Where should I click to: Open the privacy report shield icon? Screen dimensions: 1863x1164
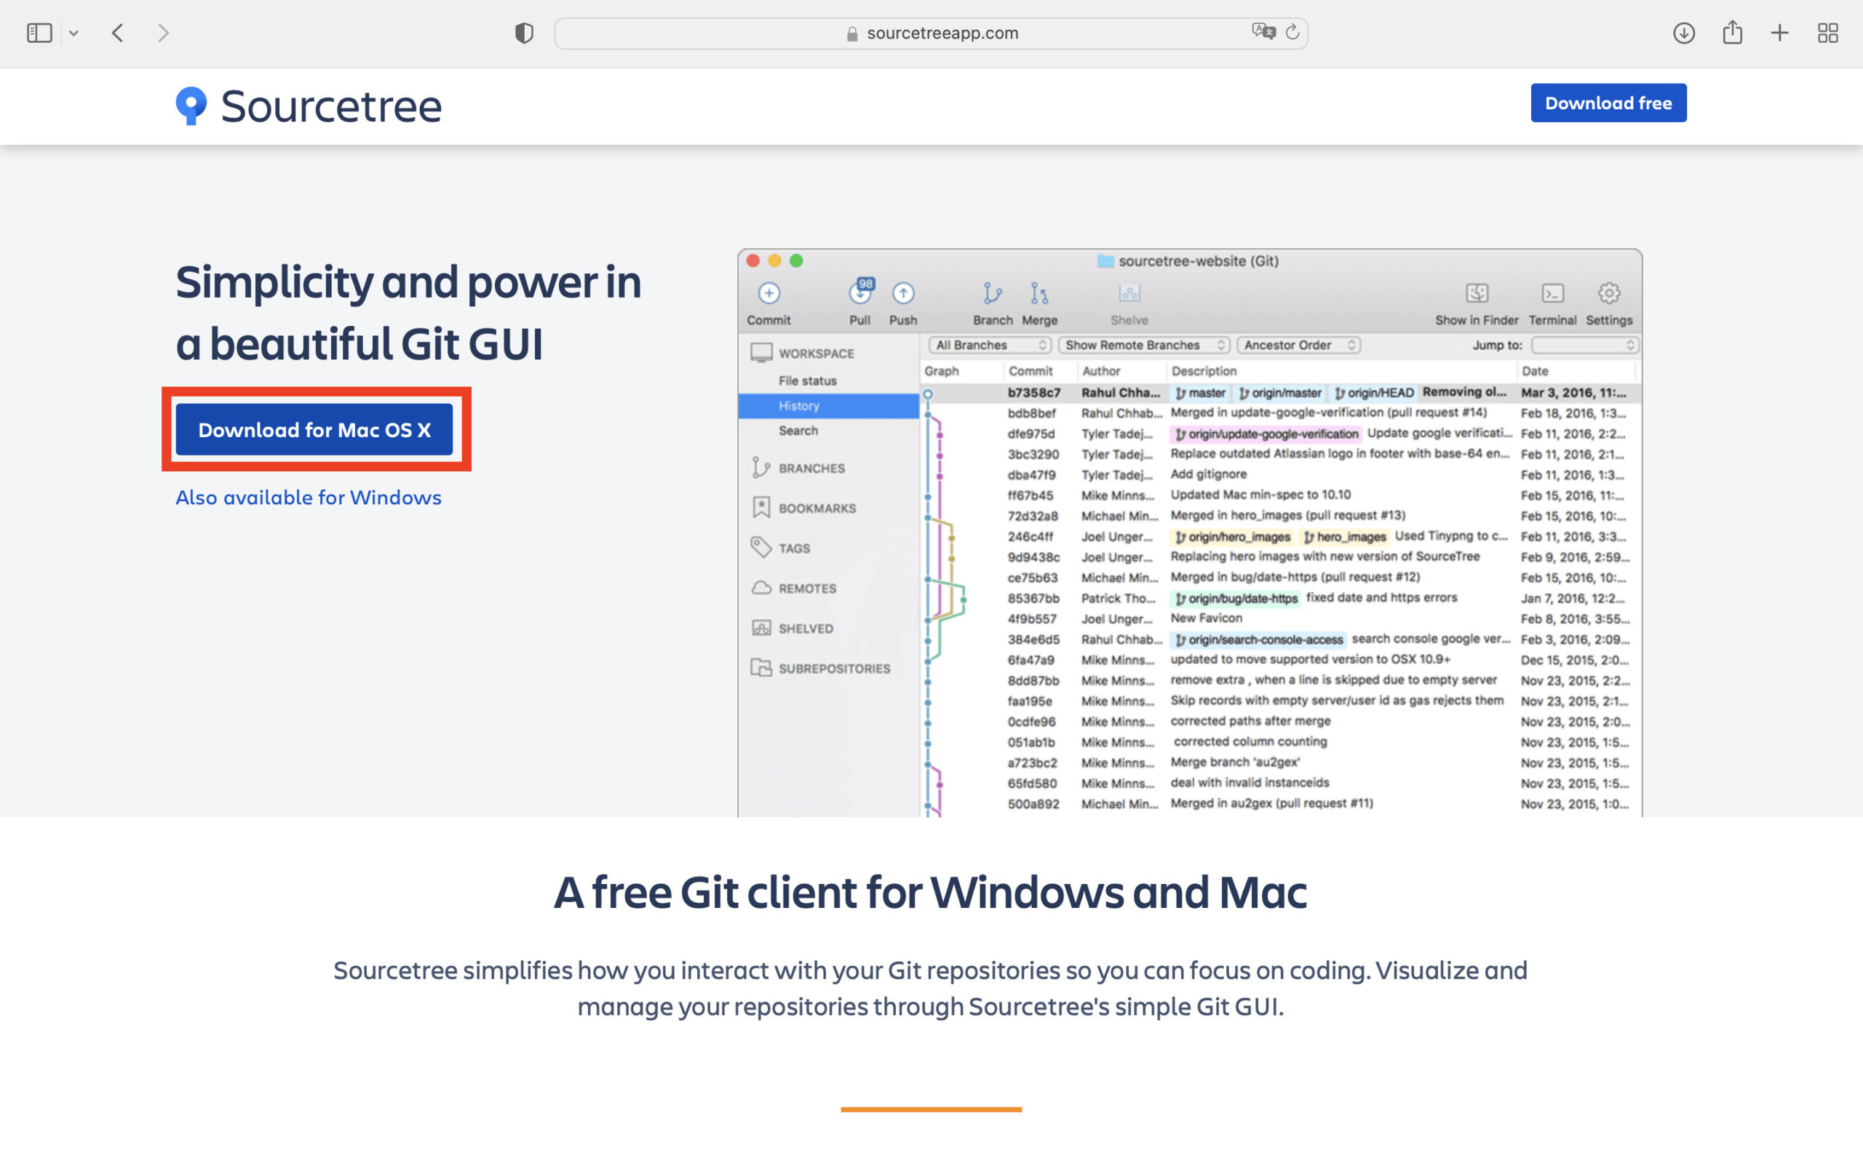pyautogui.click(x=524, y=33)
